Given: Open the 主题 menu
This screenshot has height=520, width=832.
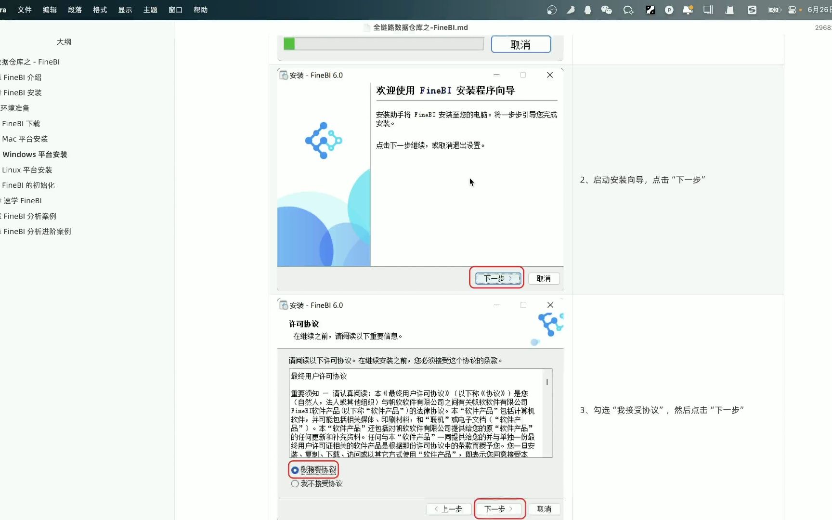Looking at the screenshot, I should (x=150, y=10).
